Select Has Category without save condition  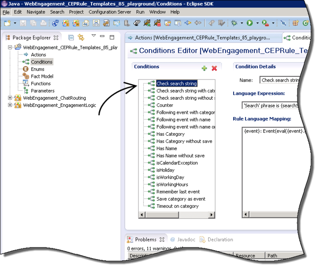click(x=184, y=141)
